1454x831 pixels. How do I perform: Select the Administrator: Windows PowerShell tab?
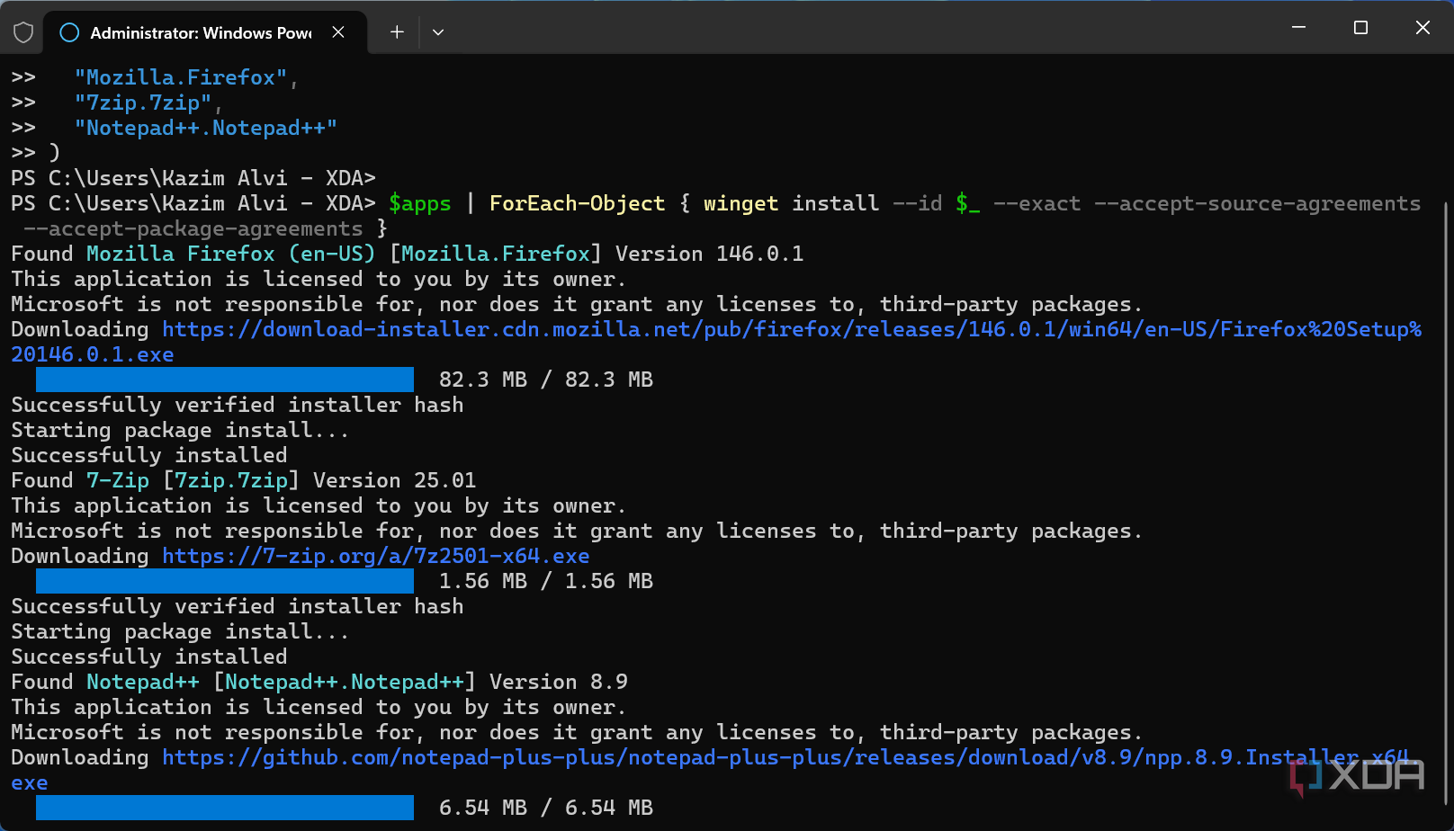(x=200, y=32)
